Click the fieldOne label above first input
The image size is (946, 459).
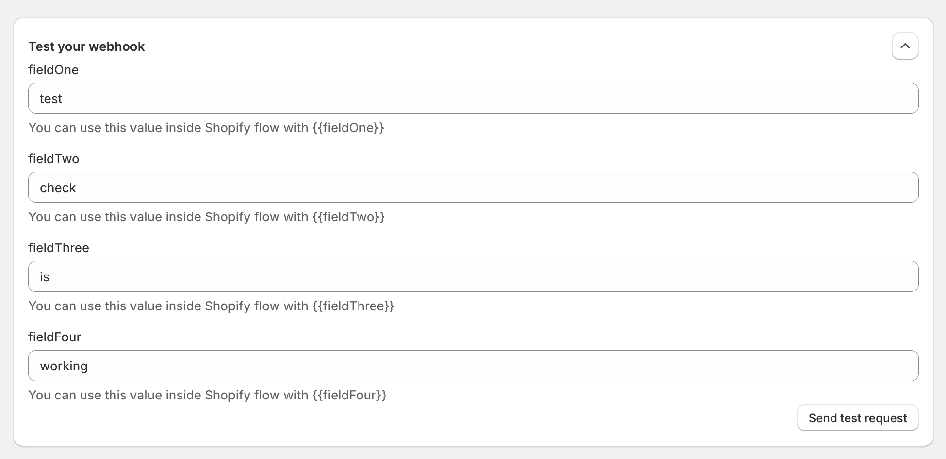pos(53,70)
